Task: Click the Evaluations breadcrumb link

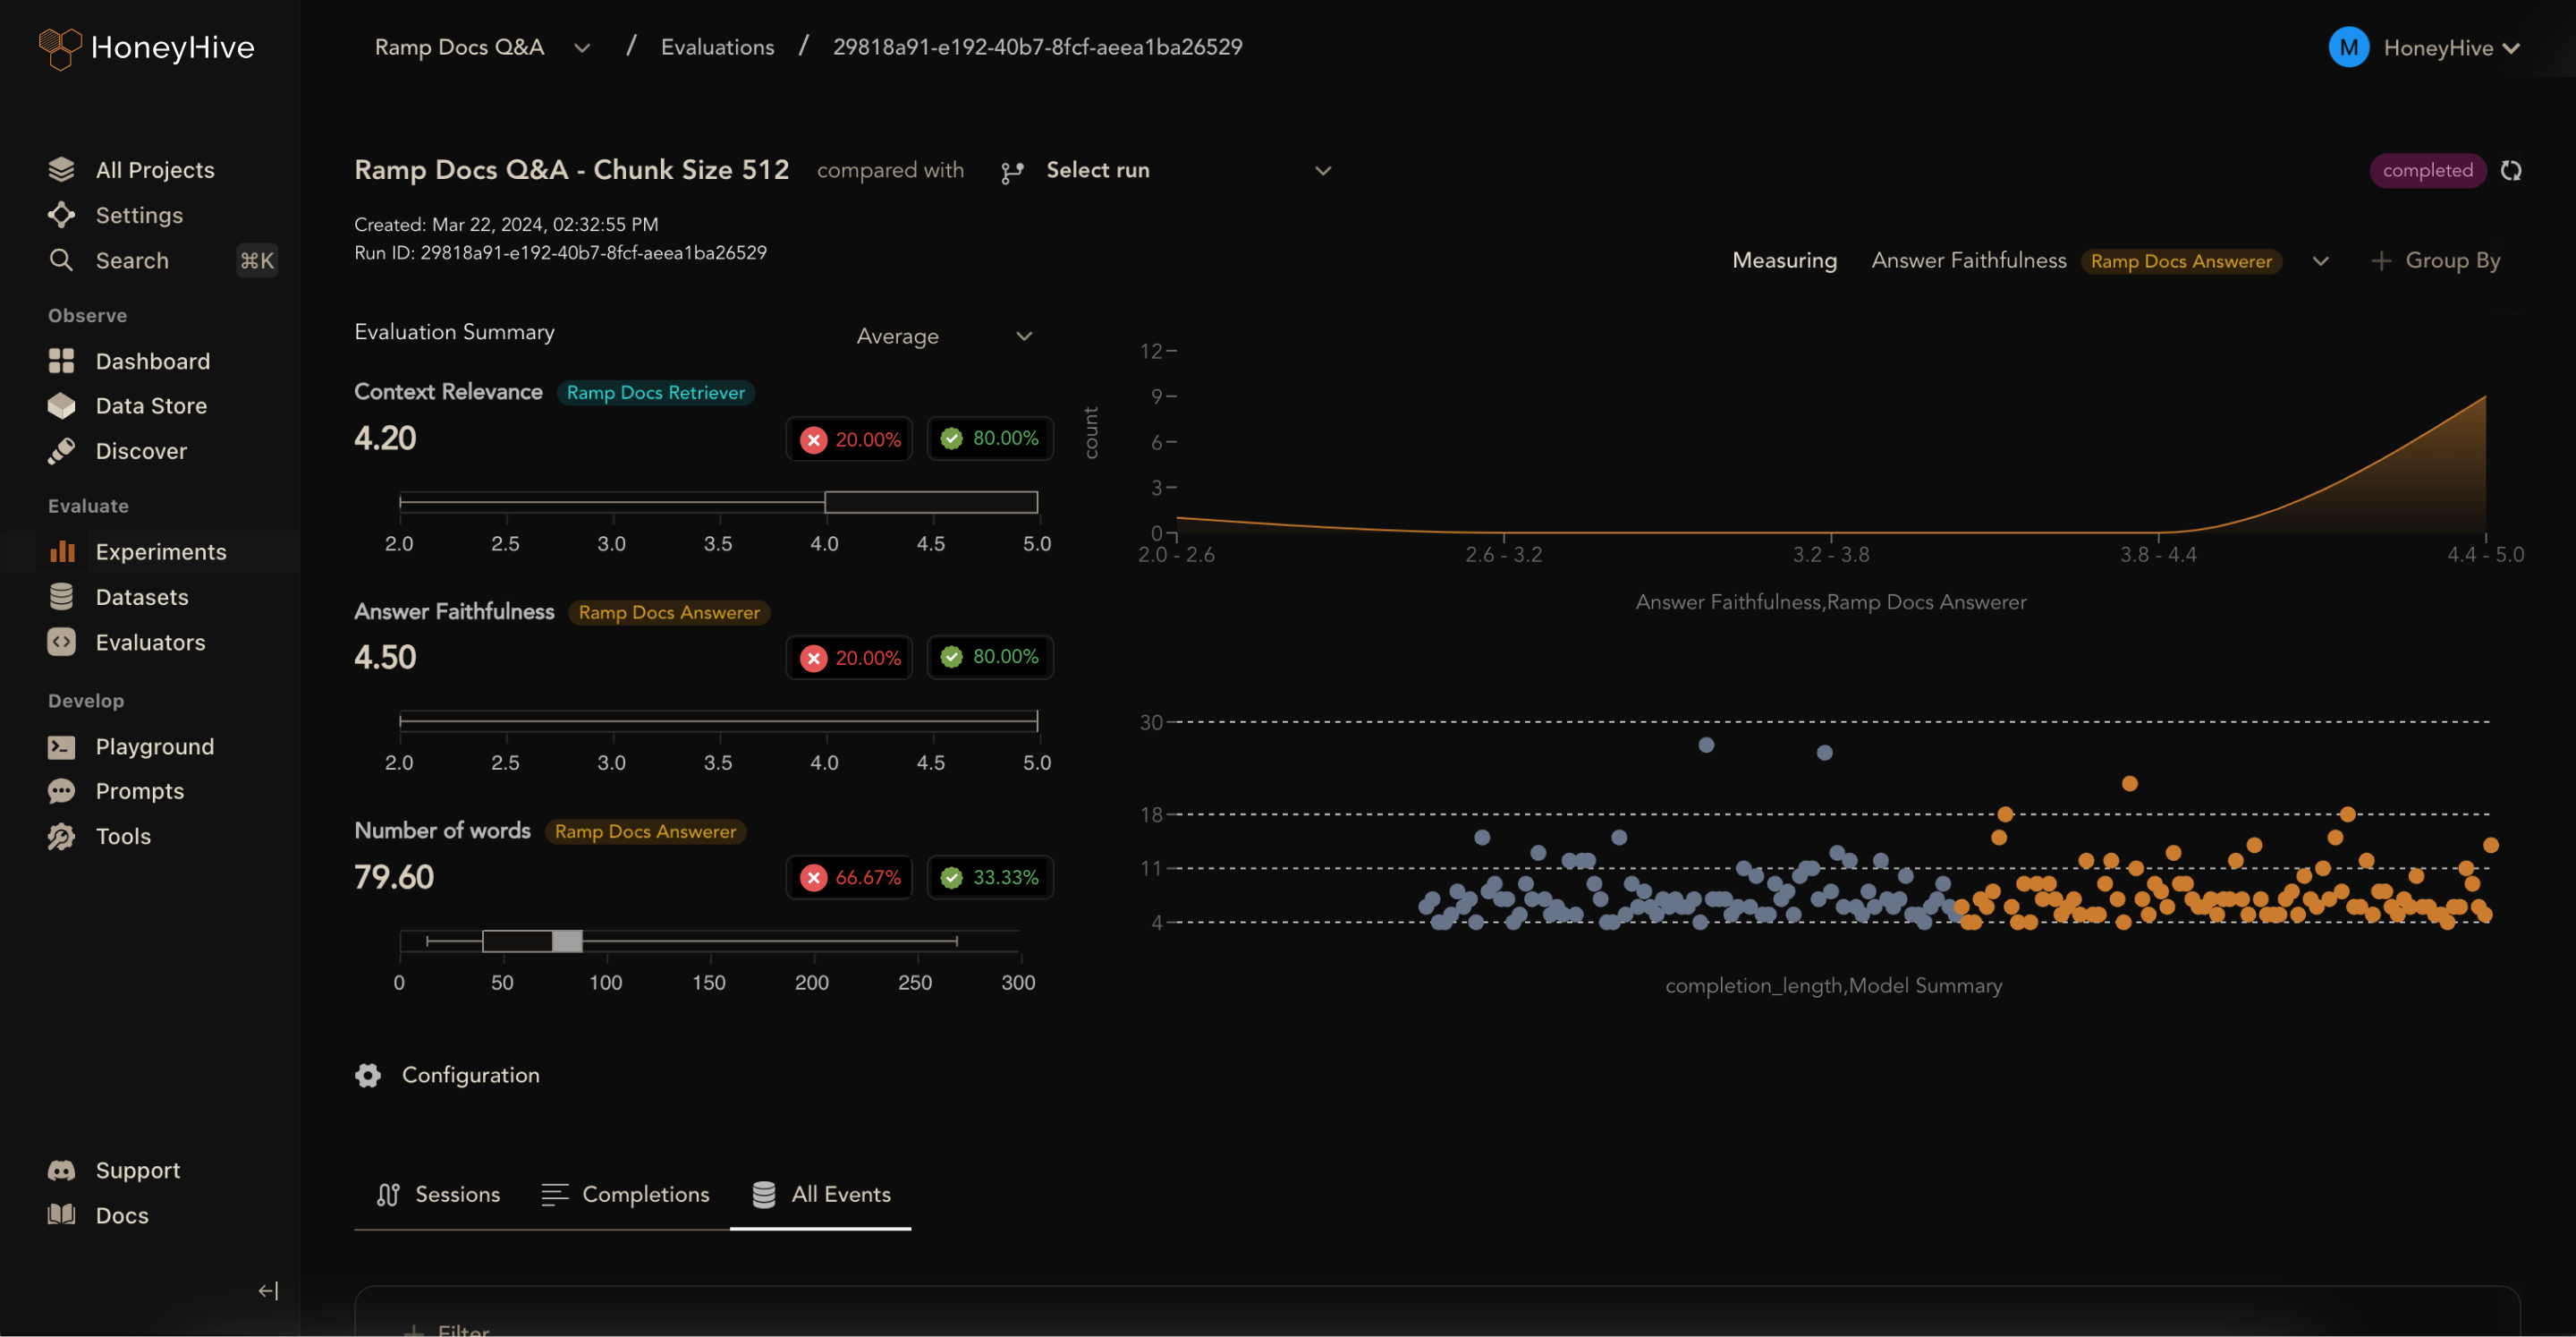Action: coord(717,47)
